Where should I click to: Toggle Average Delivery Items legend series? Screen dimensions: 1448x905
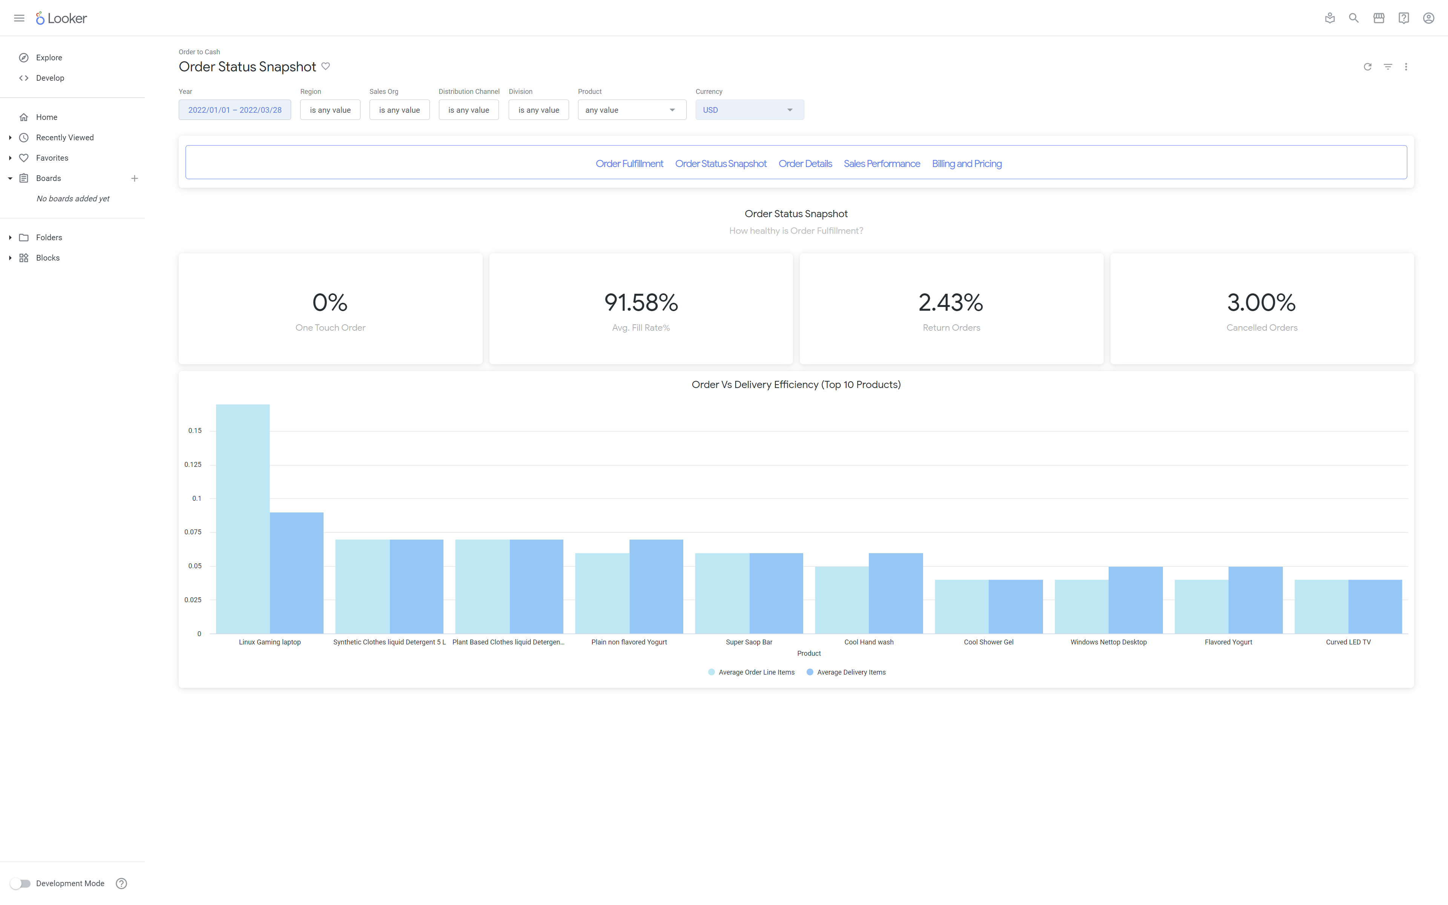846,672
